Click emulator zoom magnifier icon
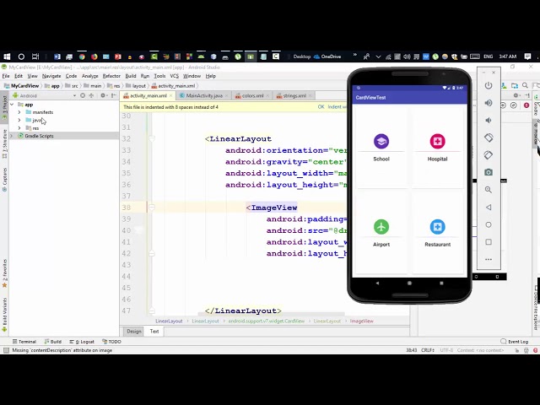The width and height of the screenshot is (540, 405). point(489,190)
